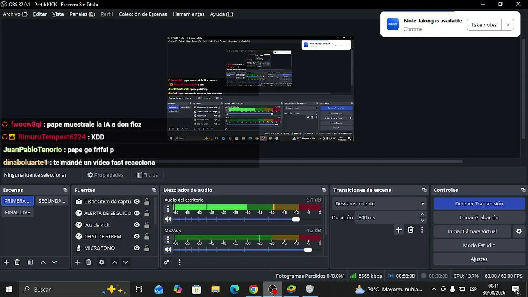The height and width of the screenshot is (297, 528).
Task: Open the Archivo menu
Action: click(15, 14)
